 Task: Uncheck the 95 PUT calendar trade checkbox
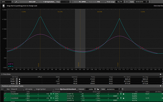pyautogui.click(x=5, y=94)
